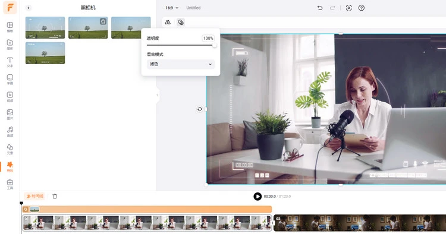The width and height of the screenshot is (446, 234).
Task: Collapse the side panel with edge arrow
Action: (x=158, y=95)
